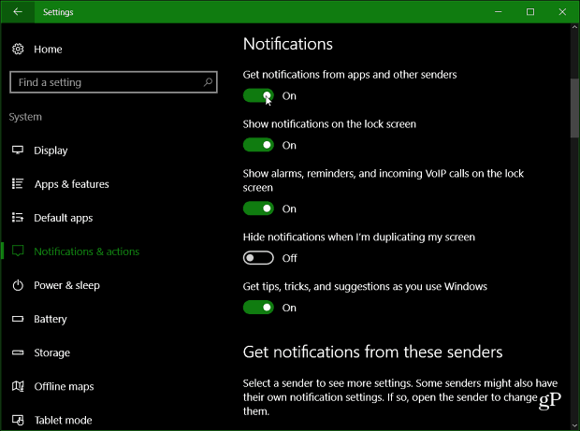
Task: Click the Find a setting search box
Action: click(x=113, y=82)
